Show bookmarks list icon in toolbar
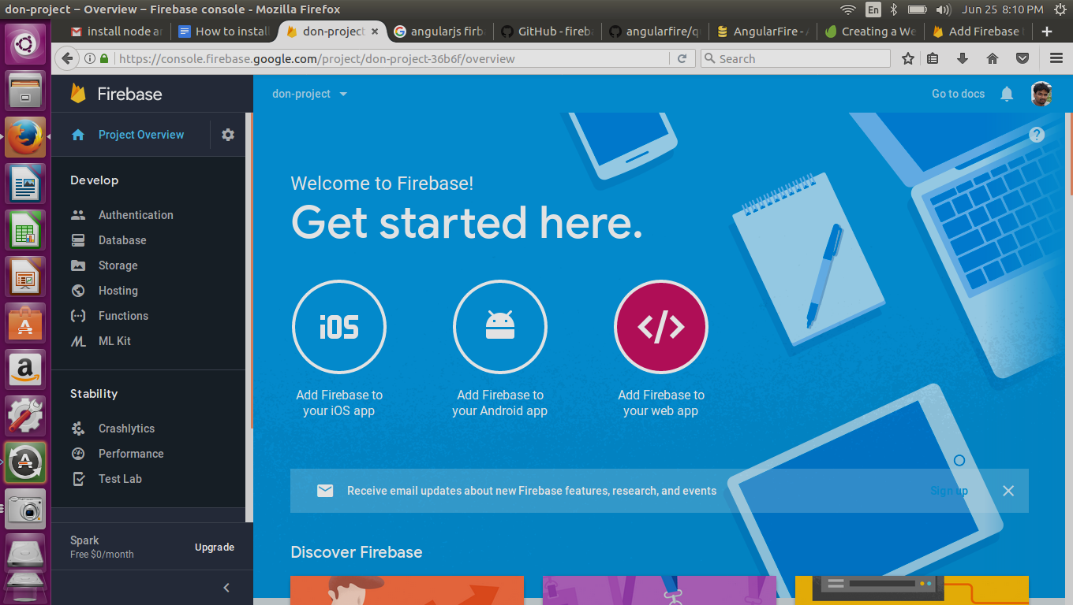This screenshot has width=1073, height=605. 933,58
